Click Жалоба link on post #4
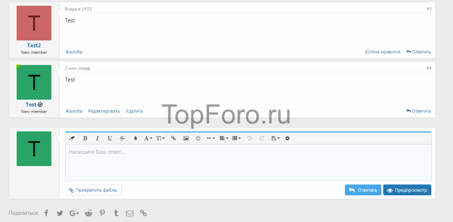The width and height of the screenshot is (453, 222). [73, 111]
